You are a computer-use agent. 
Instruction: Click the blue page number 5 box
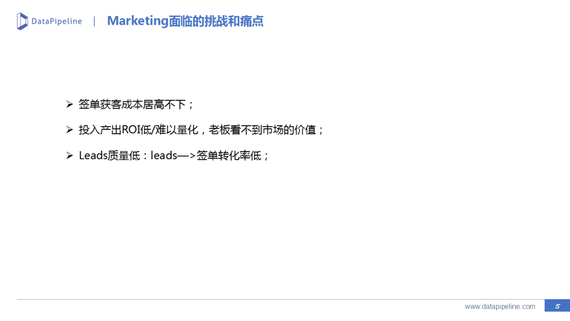click(557, 306)
